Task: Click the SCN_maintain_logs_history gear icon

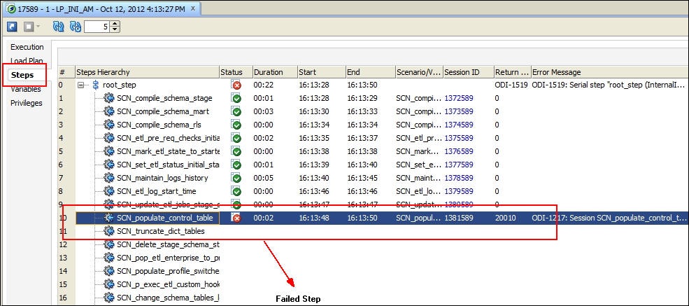Action: [x=109, y=178]
